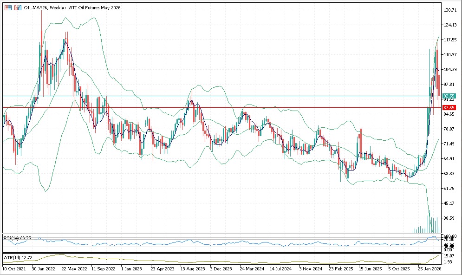
Task: Select the red 87.55 price label
Action: coord(448,107)
